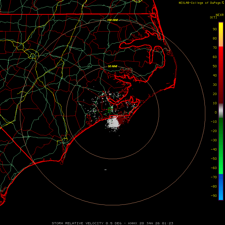Click the NEXLAB-College of DuPage watermark text
225x225 pixels.
[x=201, y=3]
